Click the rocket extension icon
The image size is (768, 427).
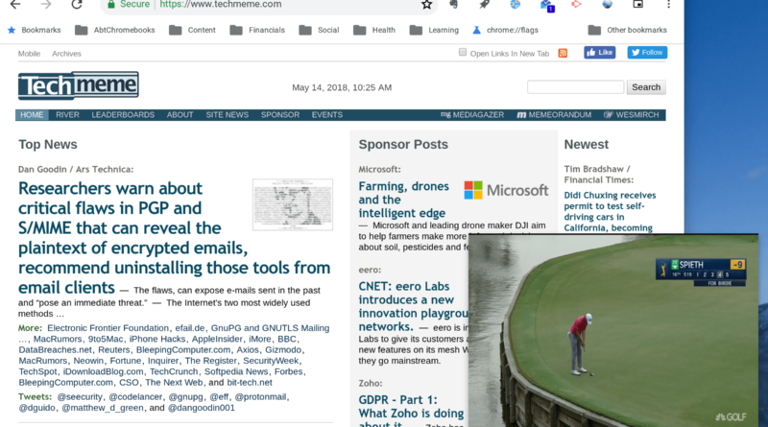pos(485,5)
